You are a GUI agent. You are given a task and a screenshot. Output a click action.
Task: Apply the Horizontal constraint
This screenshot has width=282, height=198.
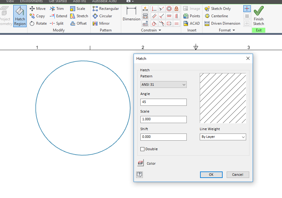169,16
